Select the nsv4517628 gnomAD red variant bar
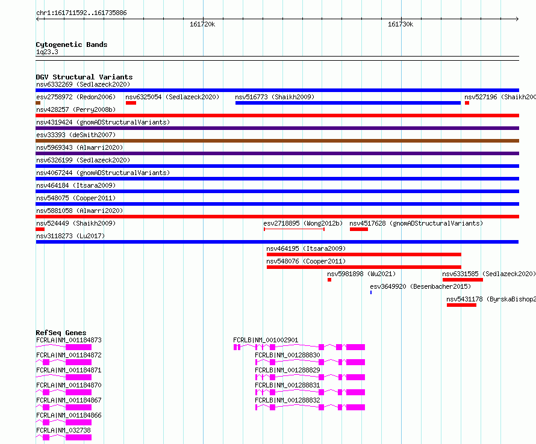The image size is (536, 444). (x=359, y=229)
